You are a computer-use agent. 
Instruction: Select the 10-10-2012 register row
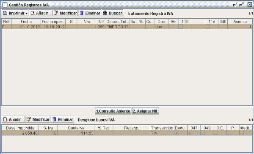pyautogui.click(x=127, y=27)
